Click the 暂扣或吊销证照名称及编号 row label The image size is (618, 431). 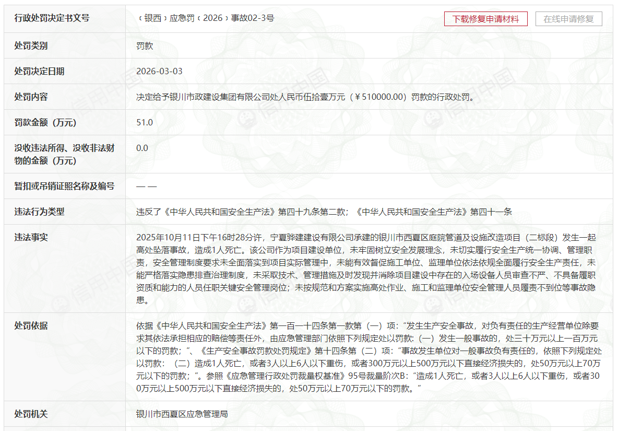tap(64, 186)
